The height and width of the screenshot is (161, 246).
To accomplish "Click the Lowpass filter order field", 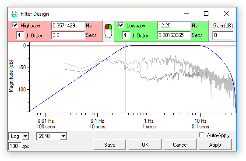I will click(126, 35).
